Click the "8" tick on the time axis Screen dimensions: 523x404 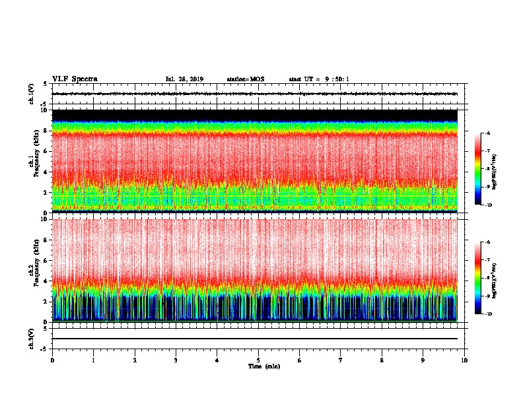(382, 360)
